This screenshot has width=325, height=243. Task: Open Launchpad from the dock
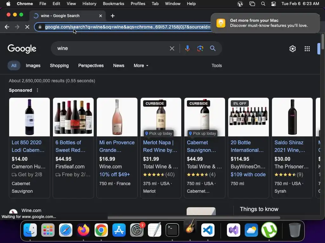48,230
